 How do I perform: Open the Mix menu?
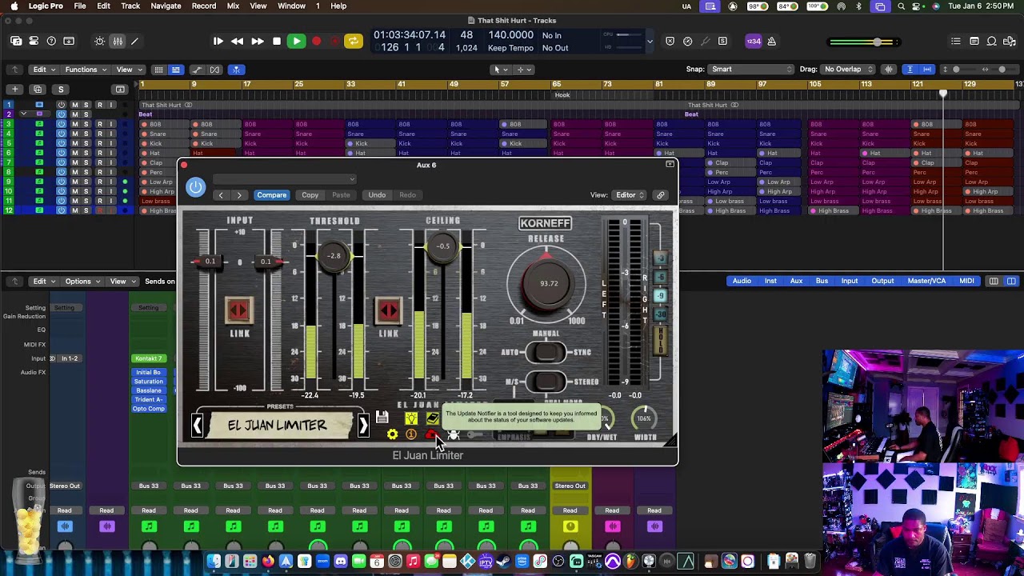[233, 6]
